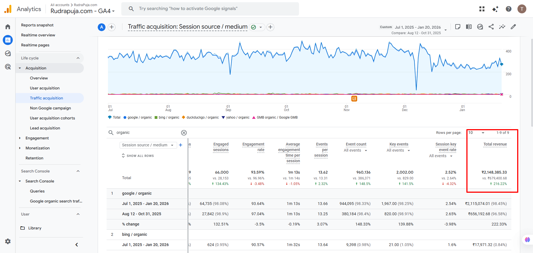This screenshot has height=253, width=533.
Task: Open Search Console Queries
Action: [37, 191]
